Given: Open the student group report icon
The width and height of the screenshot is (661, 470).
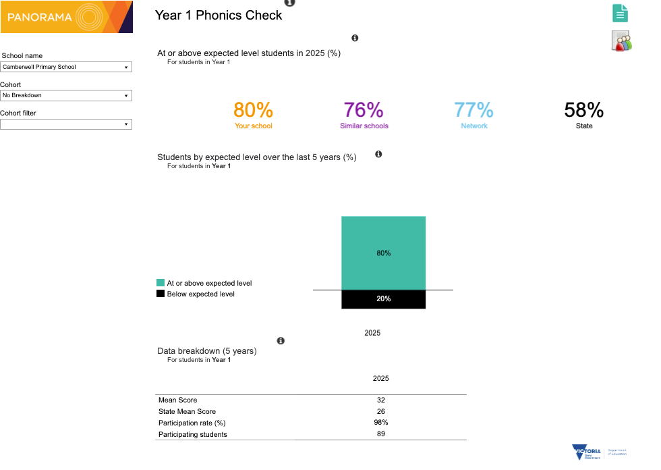Looking at the screenshot, I should [x=621, y=41].
